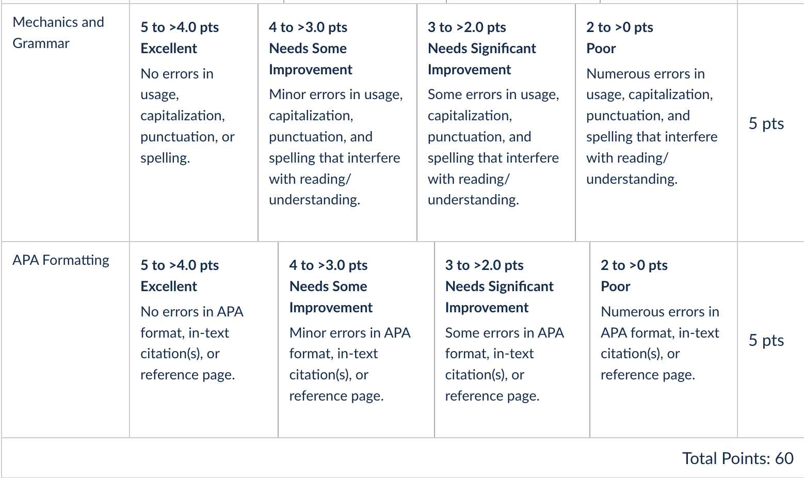
Task: Select the APA Formatting criterion label
Action: coord(61,260)
